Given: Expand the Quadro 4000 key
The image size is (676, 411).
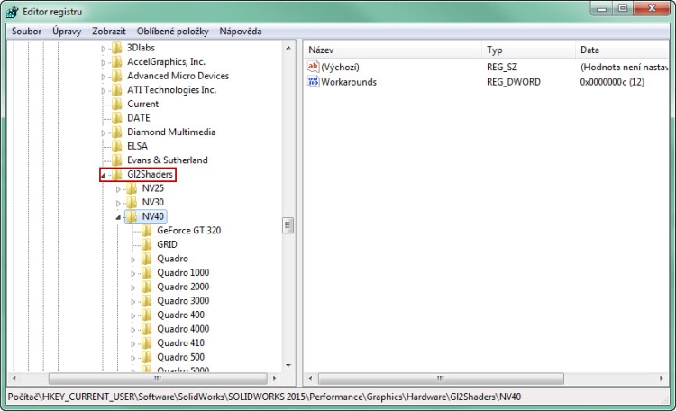Looking at the screenshot, I should (133, 330).
